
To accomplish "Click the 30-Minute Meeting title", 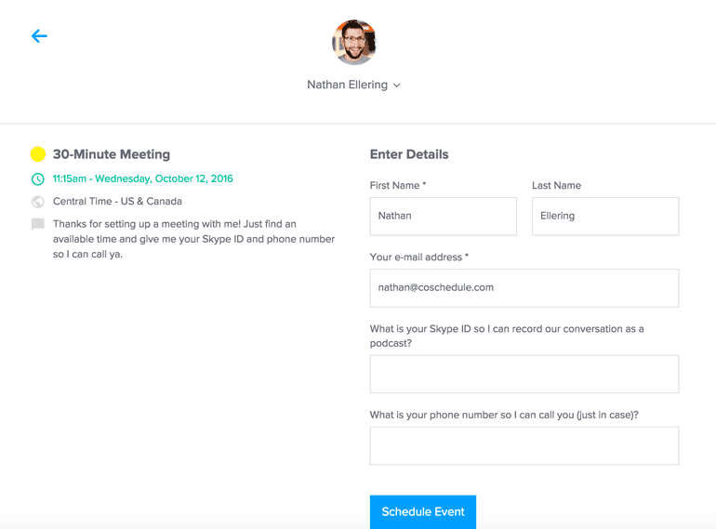I will click(112, 154).
